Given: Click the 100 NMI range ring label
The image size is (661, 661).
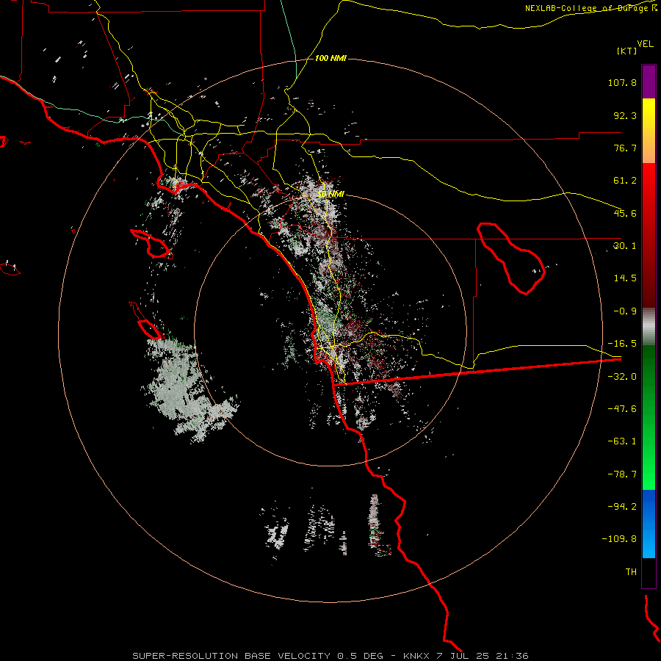Looking at the screenshot, I should tap(330, 58).
